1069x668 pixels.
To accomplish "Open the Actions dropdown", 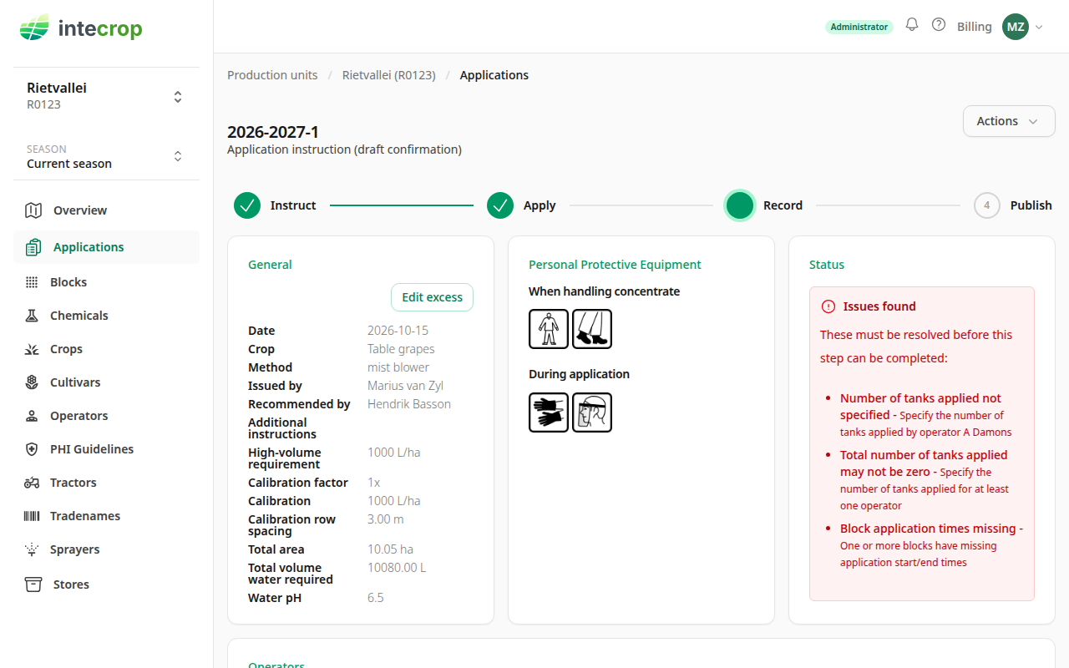I will pyautogui.click(x=1009, y=121).
